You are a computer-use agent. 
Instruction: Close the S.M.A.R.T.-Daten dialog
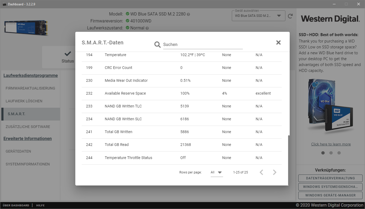click(x=278, y=42)
